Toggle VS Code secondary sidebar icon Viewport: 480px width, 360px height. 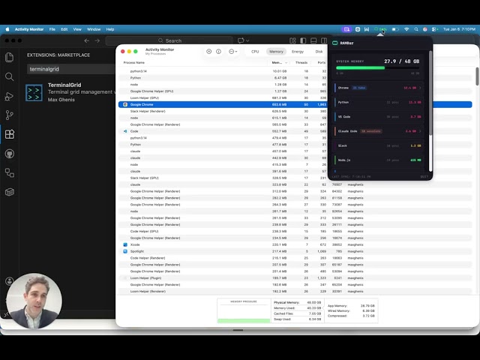(x=323, y=40)
